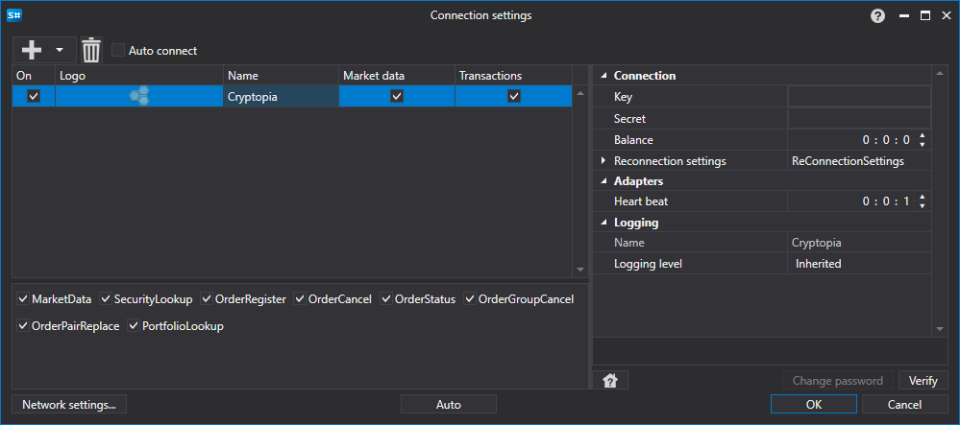Screen dimensions: 960x425
Task: Click the Network settings... button
Action: click(68, 404)
